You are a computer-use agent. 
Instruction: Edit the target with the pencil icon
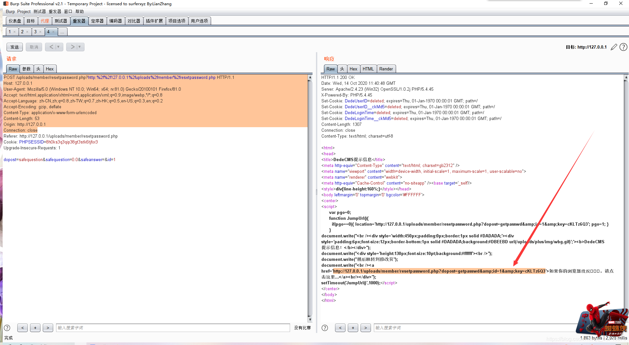(614, 47)
